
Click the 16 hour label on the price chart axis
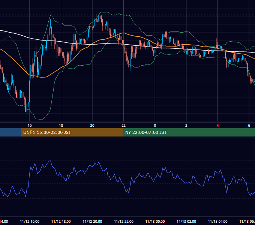(30, 126)
